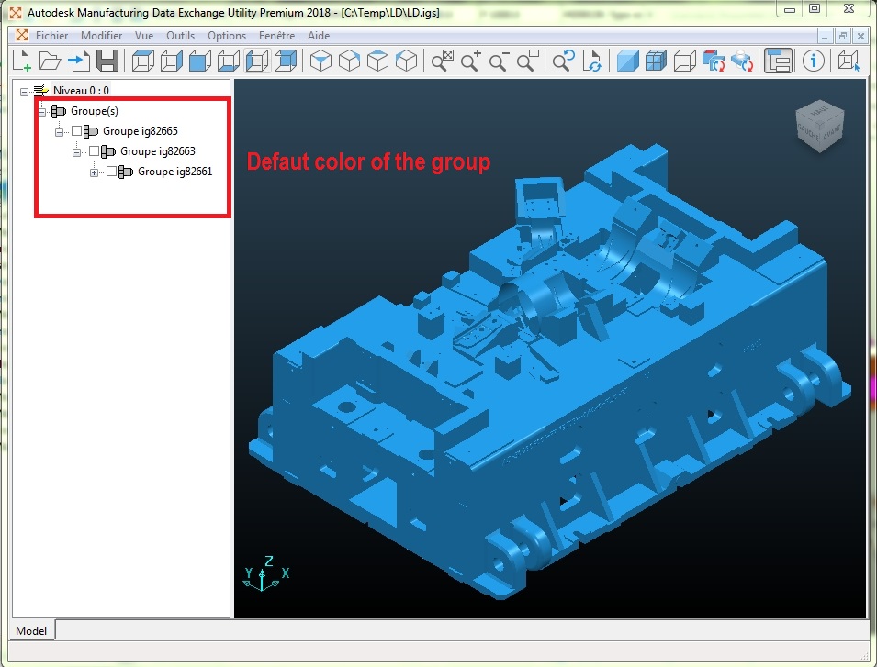877x667 pixels.
Task: Switch to the Model tab
Action: [31, 631]
